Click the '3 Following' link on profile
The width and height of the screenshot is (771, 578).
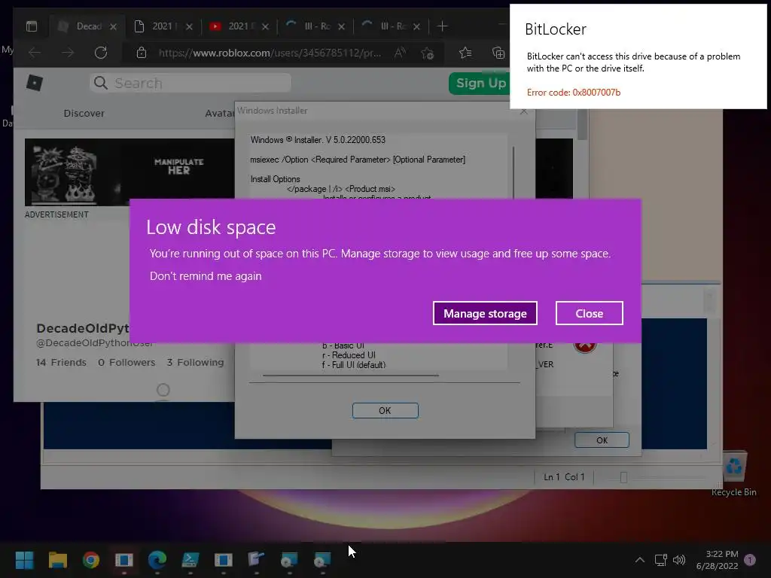coord(195,362)
